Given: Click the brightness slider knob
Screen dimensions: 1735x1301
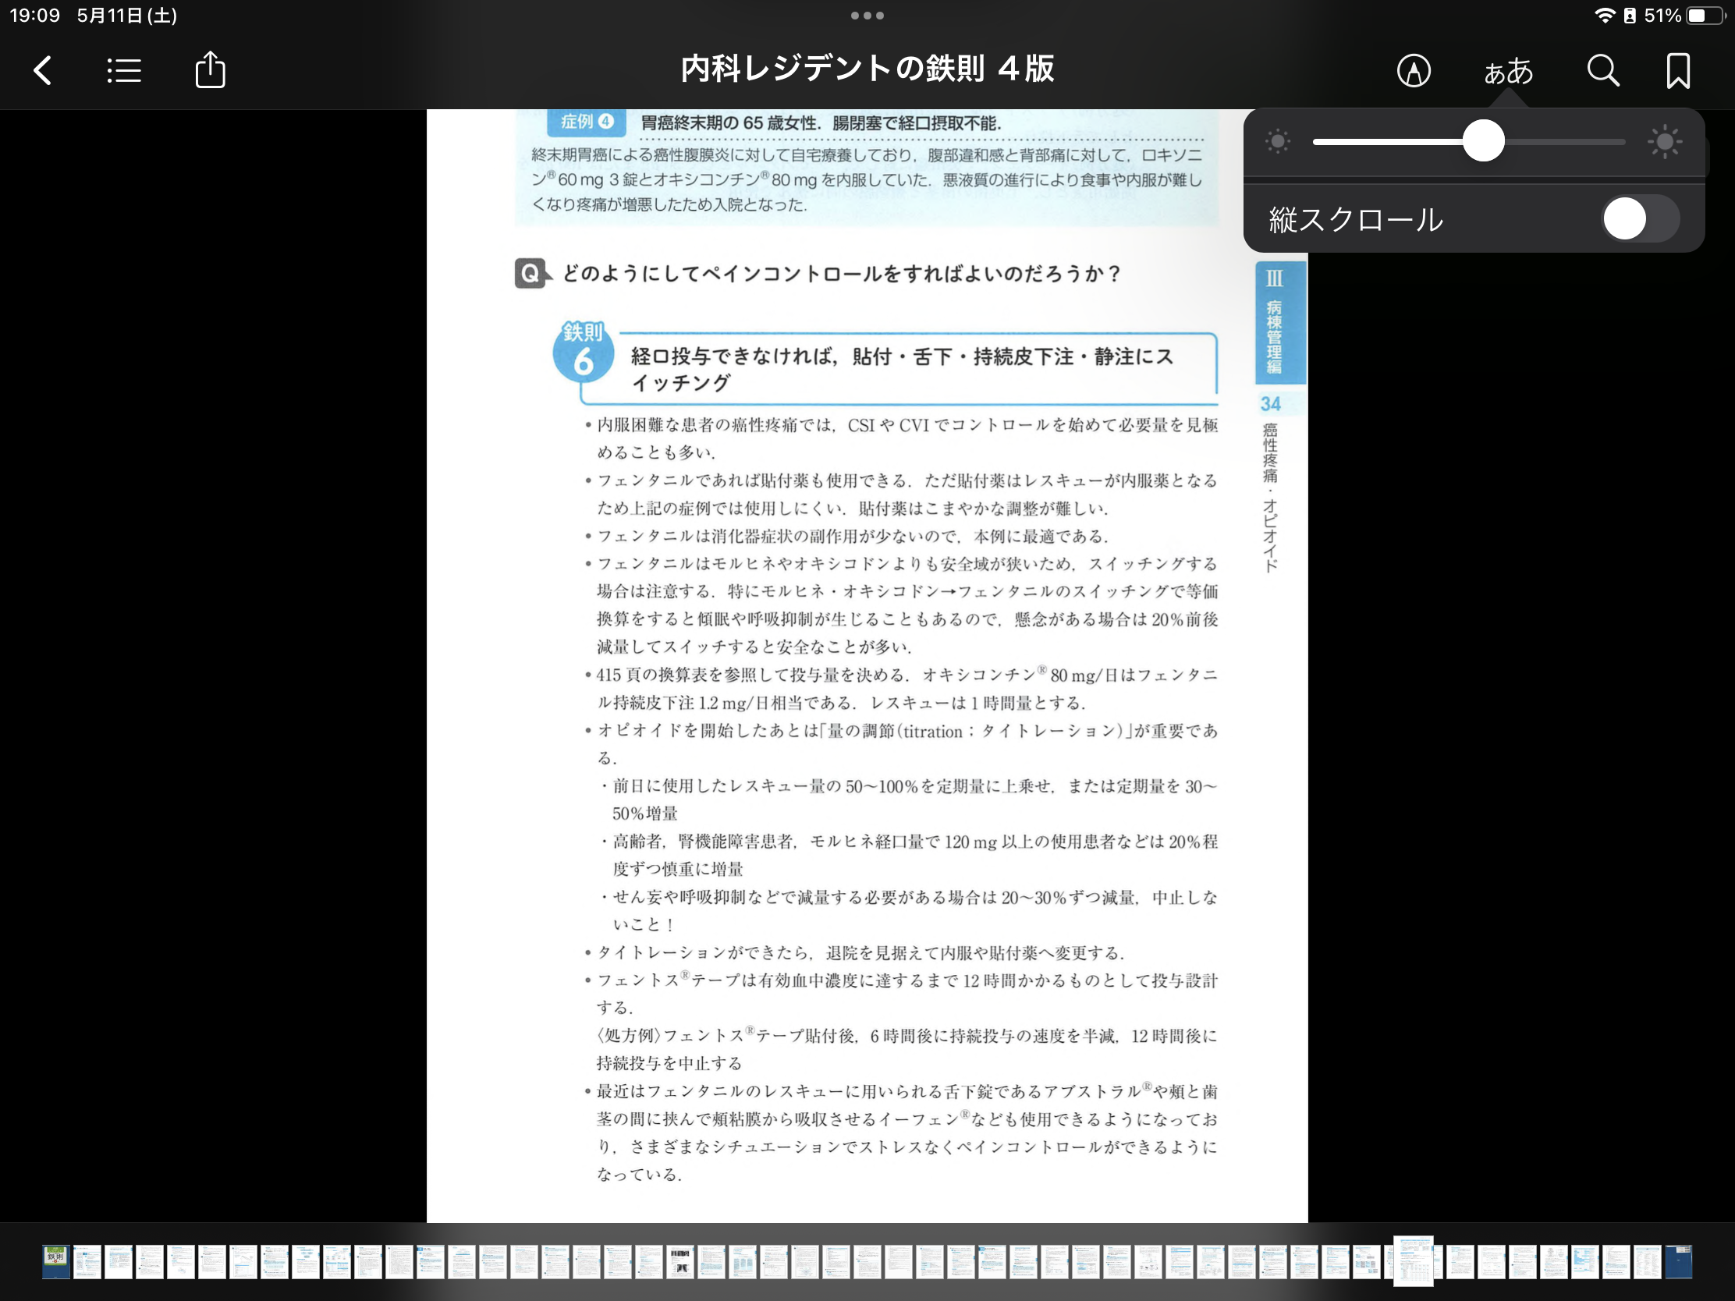Looking at the screenshot, I should tap(1483, 141).
